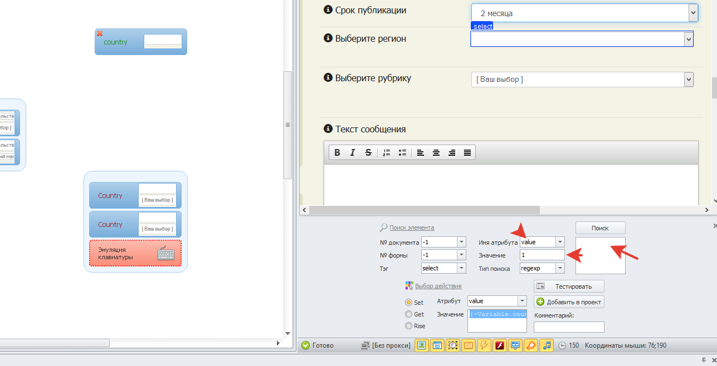Click info icon beside Выберите регион
Image resolution: width=717 pixels, height=366 pixels.
click(x=328, y=39)
